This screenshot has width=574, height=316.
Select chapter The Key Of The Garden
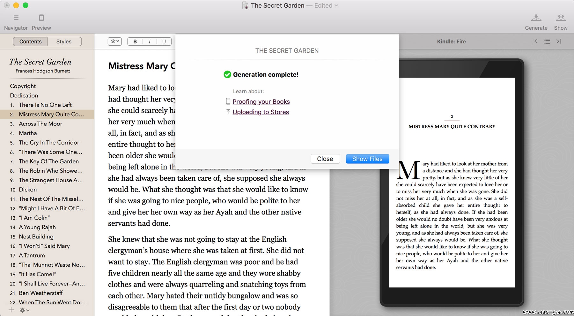pyautogui.click(x=47, y=162)
